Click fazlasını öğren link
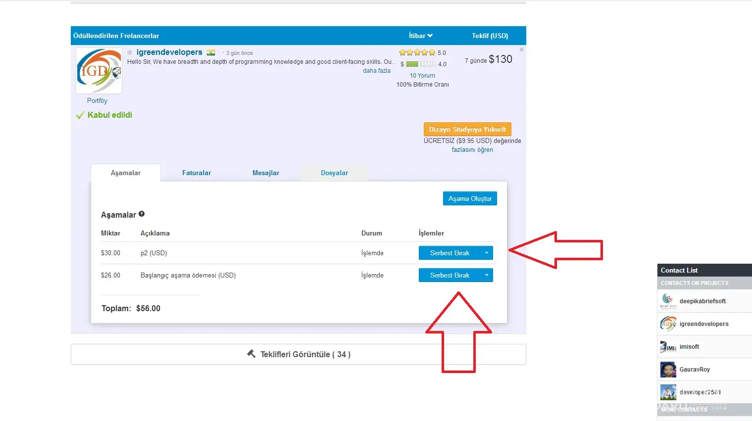This screenshot has height=421, width=752. (x=472, y=150)
